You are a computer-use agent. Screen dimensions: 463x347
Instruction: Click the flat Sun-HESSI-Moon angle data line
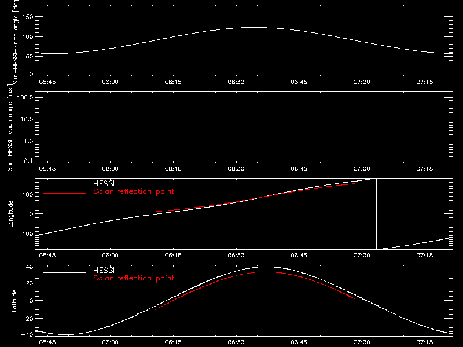pyautogui.click(x=244, y=101)
